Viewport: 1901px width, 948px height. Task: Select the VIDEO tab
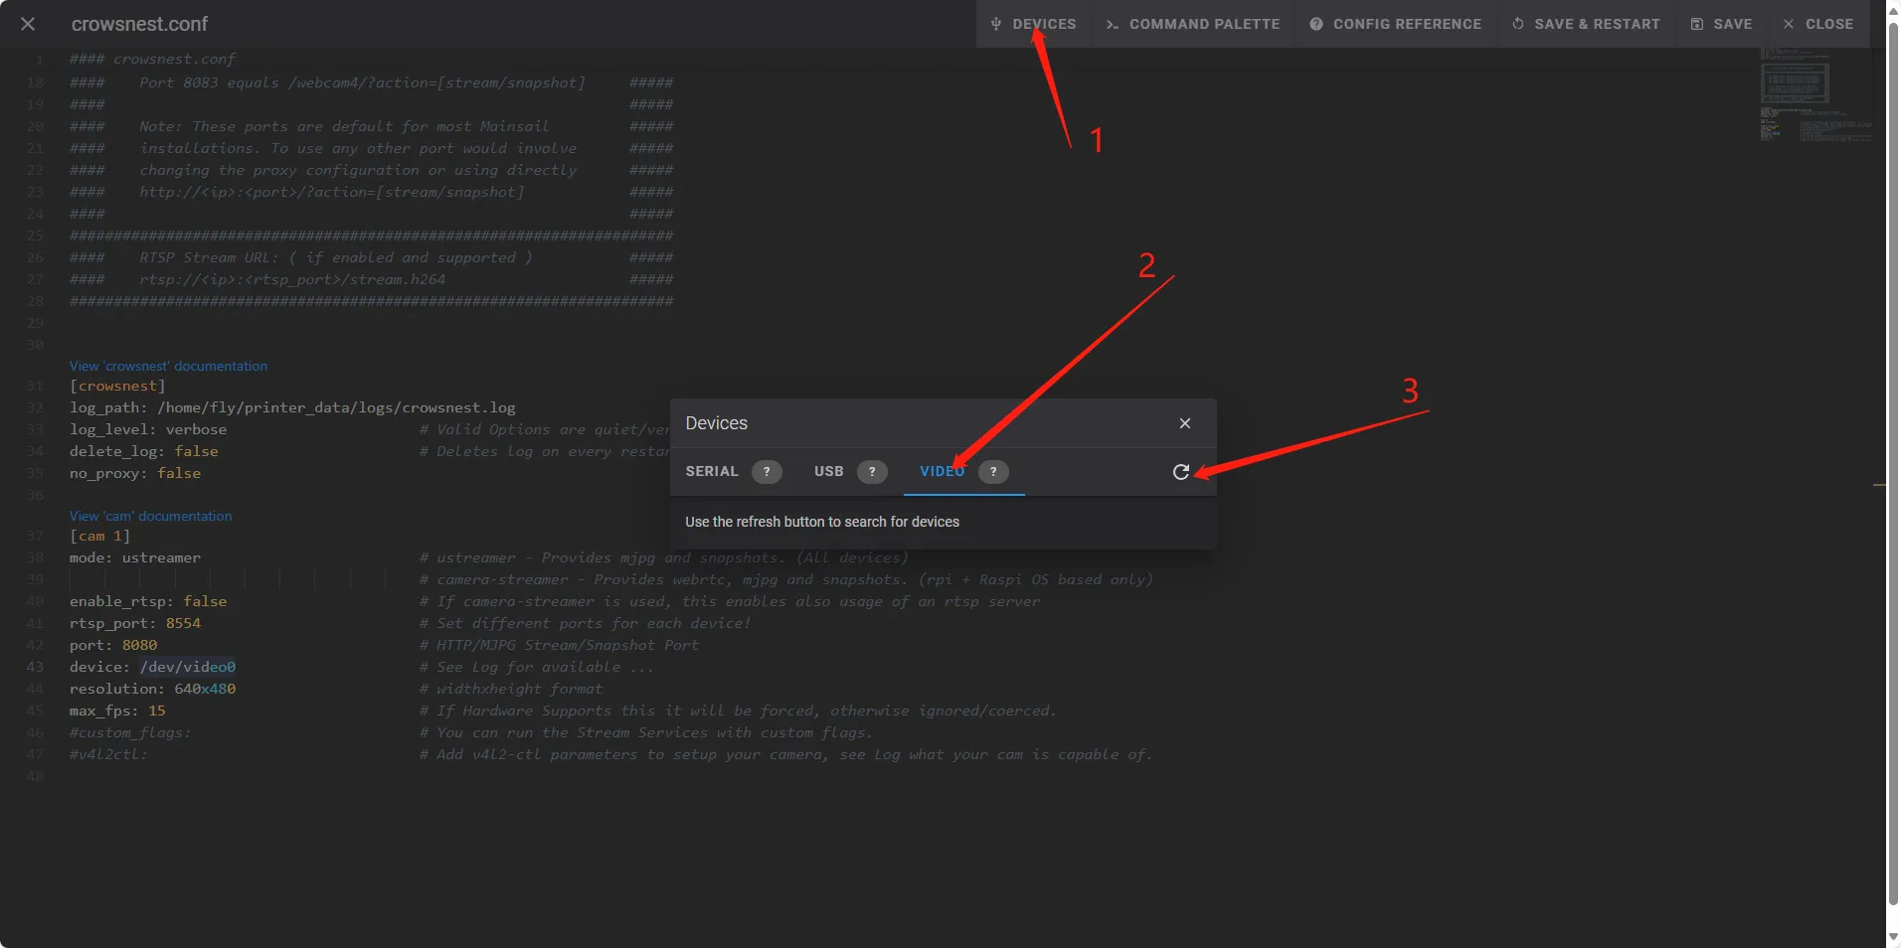tap(942, 472)
